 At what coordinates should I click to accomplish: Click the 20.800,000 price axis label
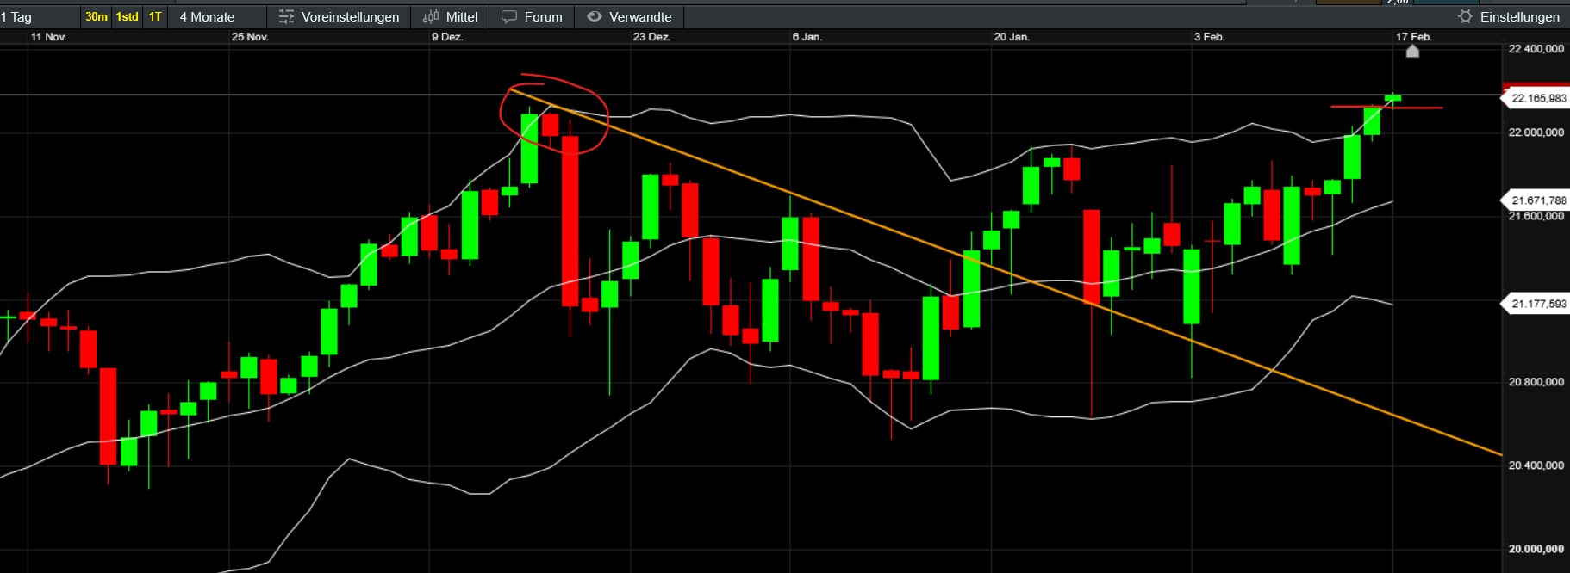pos(1536,382)
